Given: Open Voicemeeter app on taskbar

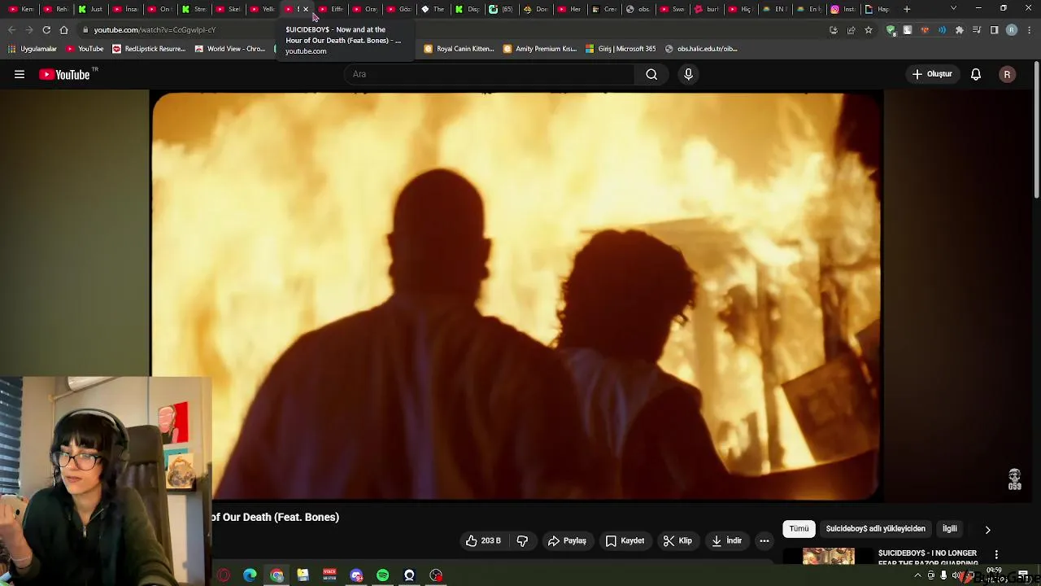Looking at the screenshot, I should (329, 575).
